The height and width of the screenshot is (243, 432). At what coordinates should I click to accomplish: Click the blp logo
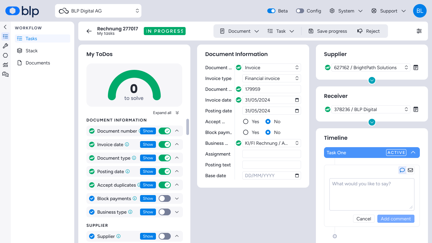(22, 11)
